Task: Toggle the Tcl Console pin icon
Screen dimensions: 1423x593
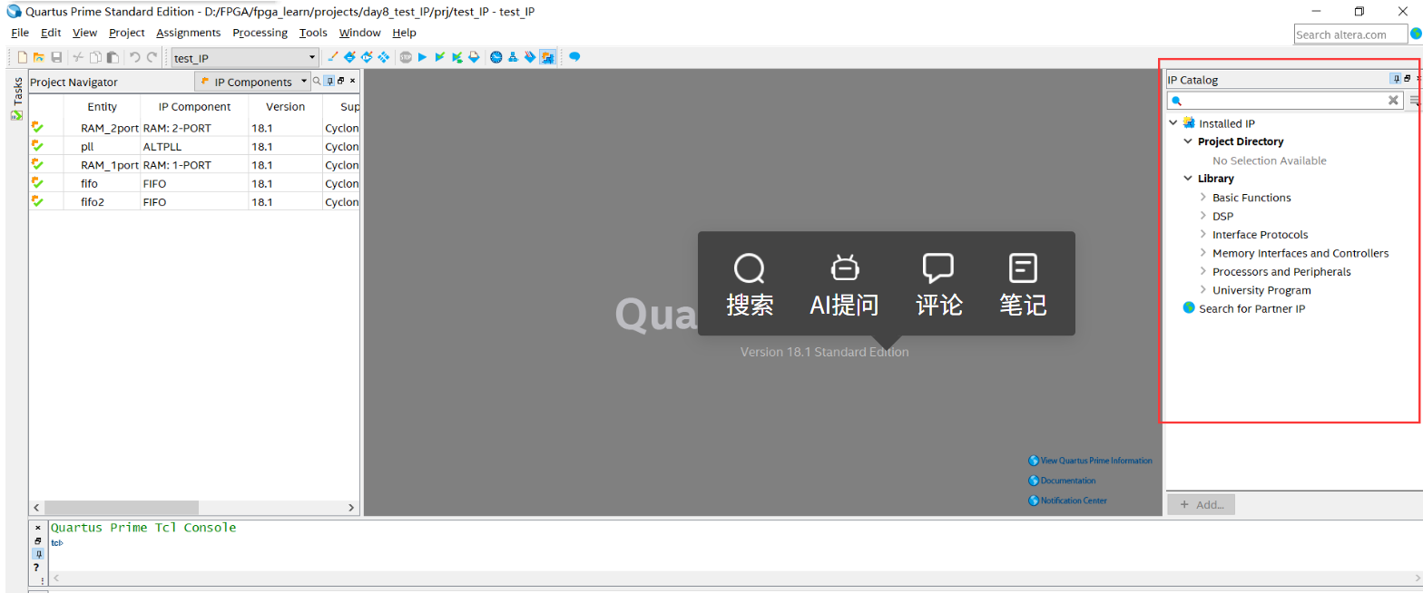Action: 38,553
